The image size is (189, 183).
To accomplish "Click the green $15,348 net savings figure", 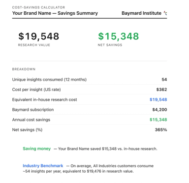I will [x=119, y=36].
